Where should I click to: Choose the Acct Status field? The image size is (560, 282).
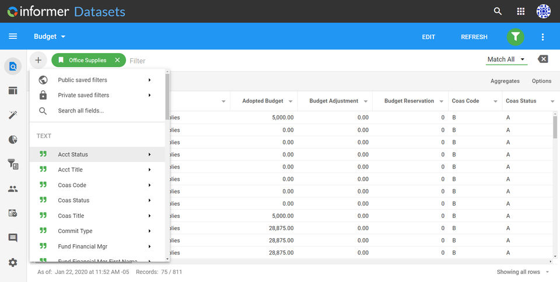pyautogui.click(x=97, y=154)
